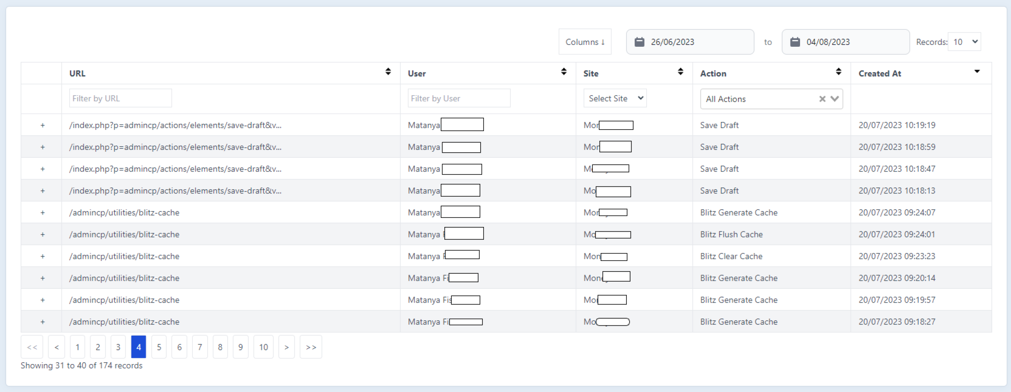Go to page 5
The image size is (1011, 392).
coord(159,347)
